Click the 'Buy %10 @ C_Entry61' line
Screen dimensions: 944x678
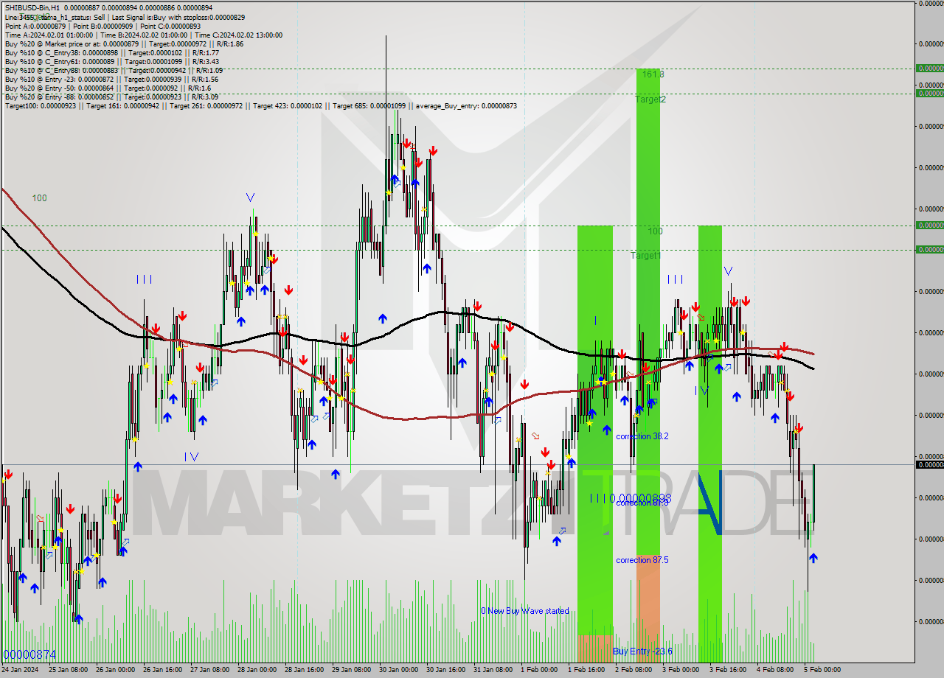coord(111,61)
